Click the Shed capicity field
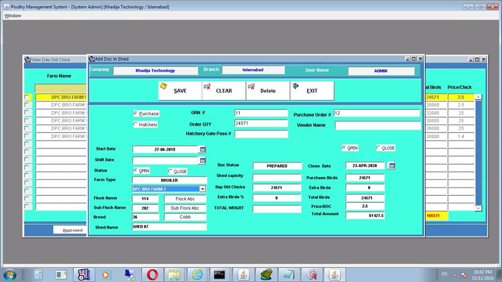502x282 pixels. [x=277, y=177]
